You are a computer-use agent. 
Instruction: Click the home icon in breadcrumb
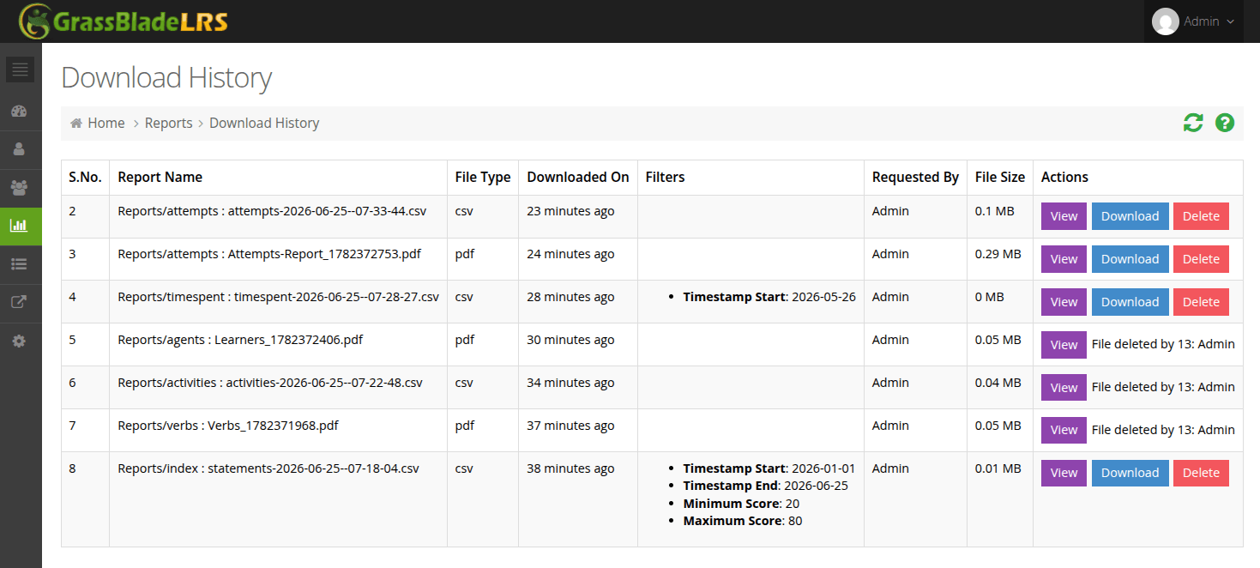tap(76, 123)
